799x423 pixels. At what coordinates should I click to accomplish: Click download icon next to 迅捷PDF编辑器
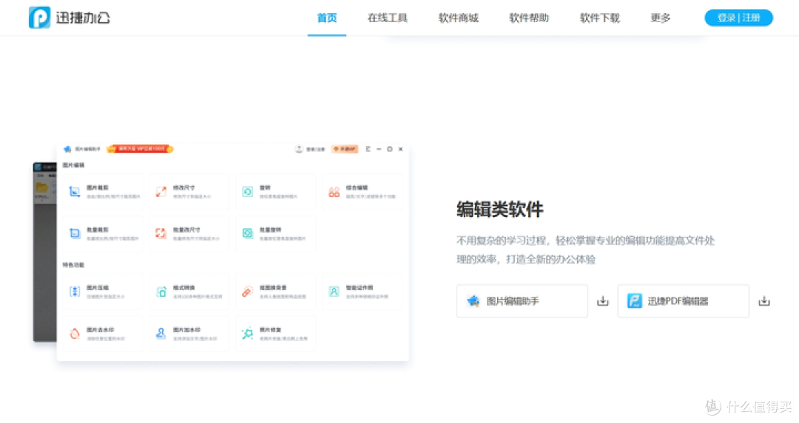coord(763,301)
